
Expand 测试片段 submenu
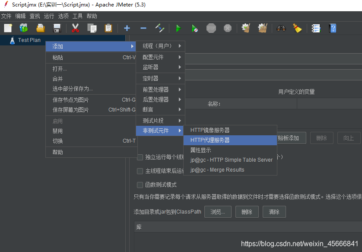click(161, 121)
